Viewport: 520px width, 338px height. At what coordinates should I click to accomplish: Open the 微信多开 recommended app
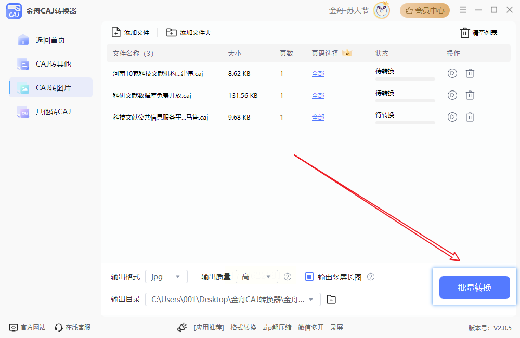pos(311,328)
